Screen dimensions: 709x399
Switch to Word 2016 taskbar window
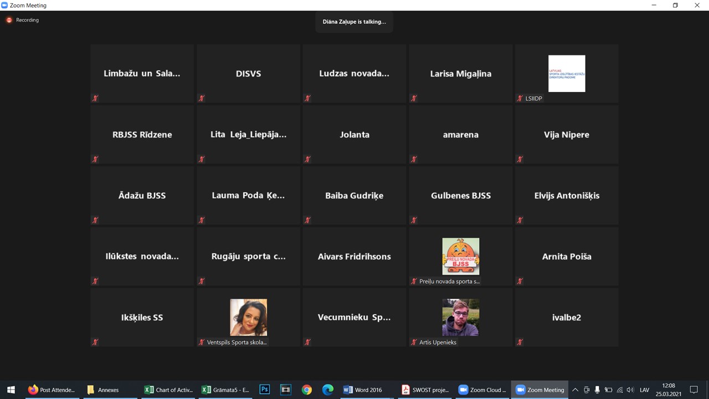pos(363,390)
